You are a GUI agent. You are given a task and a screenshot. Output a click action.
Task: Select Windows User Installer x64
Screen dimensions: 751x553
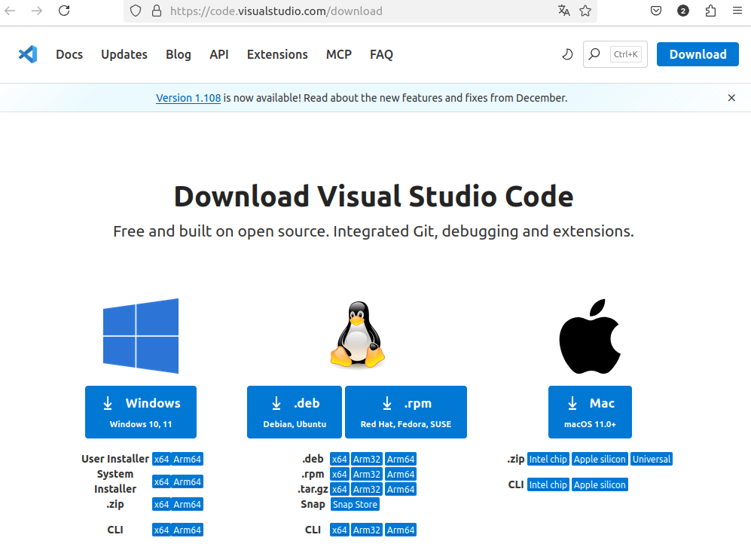pyautogui.click(x=161, y=459)
